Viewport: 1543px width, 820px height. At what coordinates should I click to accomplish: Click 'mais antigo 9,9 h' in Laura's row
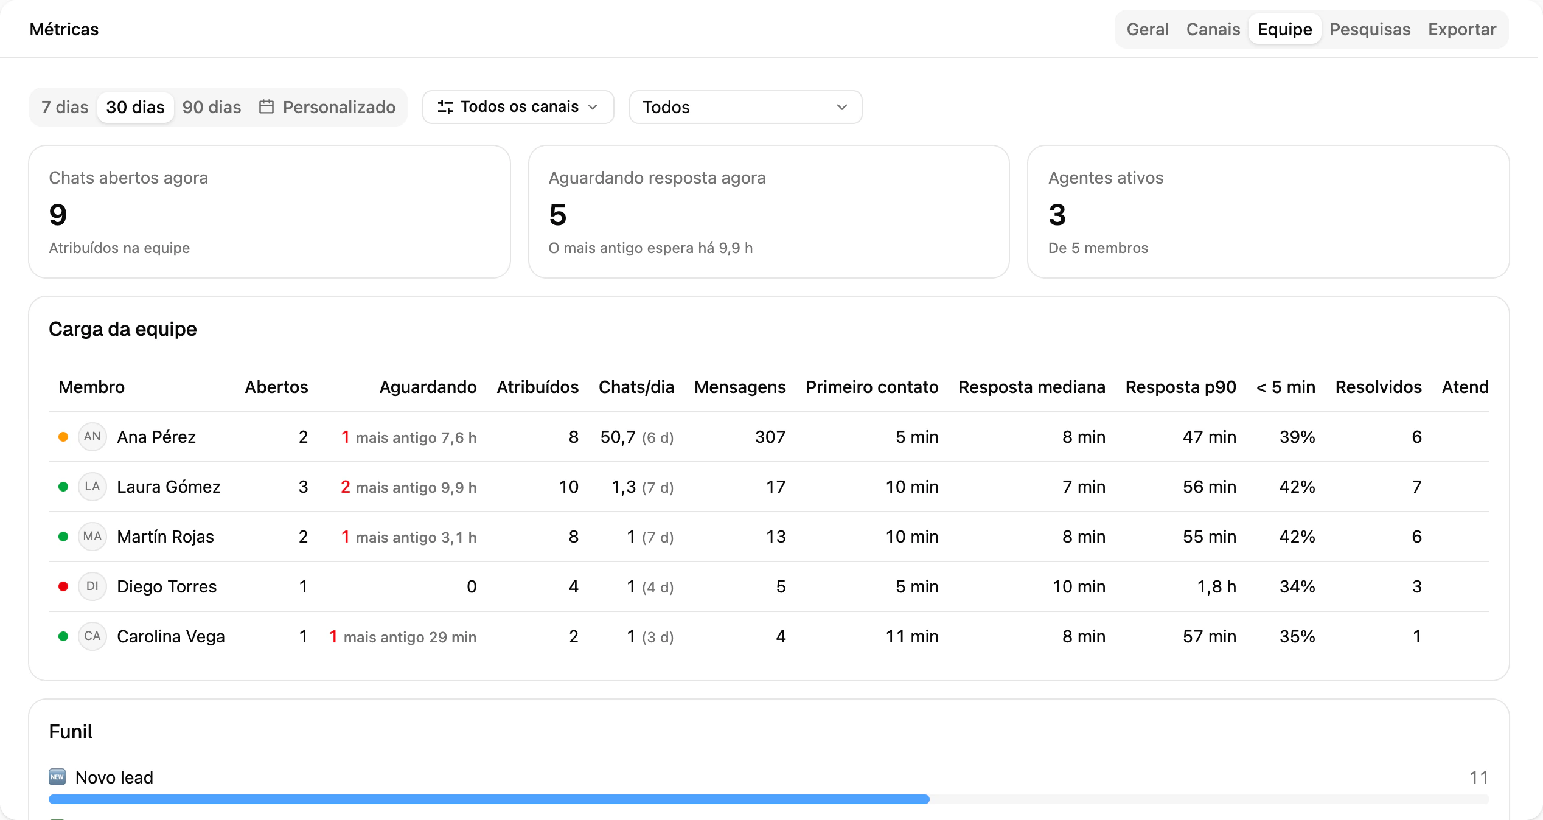pyautogui.click(x=416, y=487)
